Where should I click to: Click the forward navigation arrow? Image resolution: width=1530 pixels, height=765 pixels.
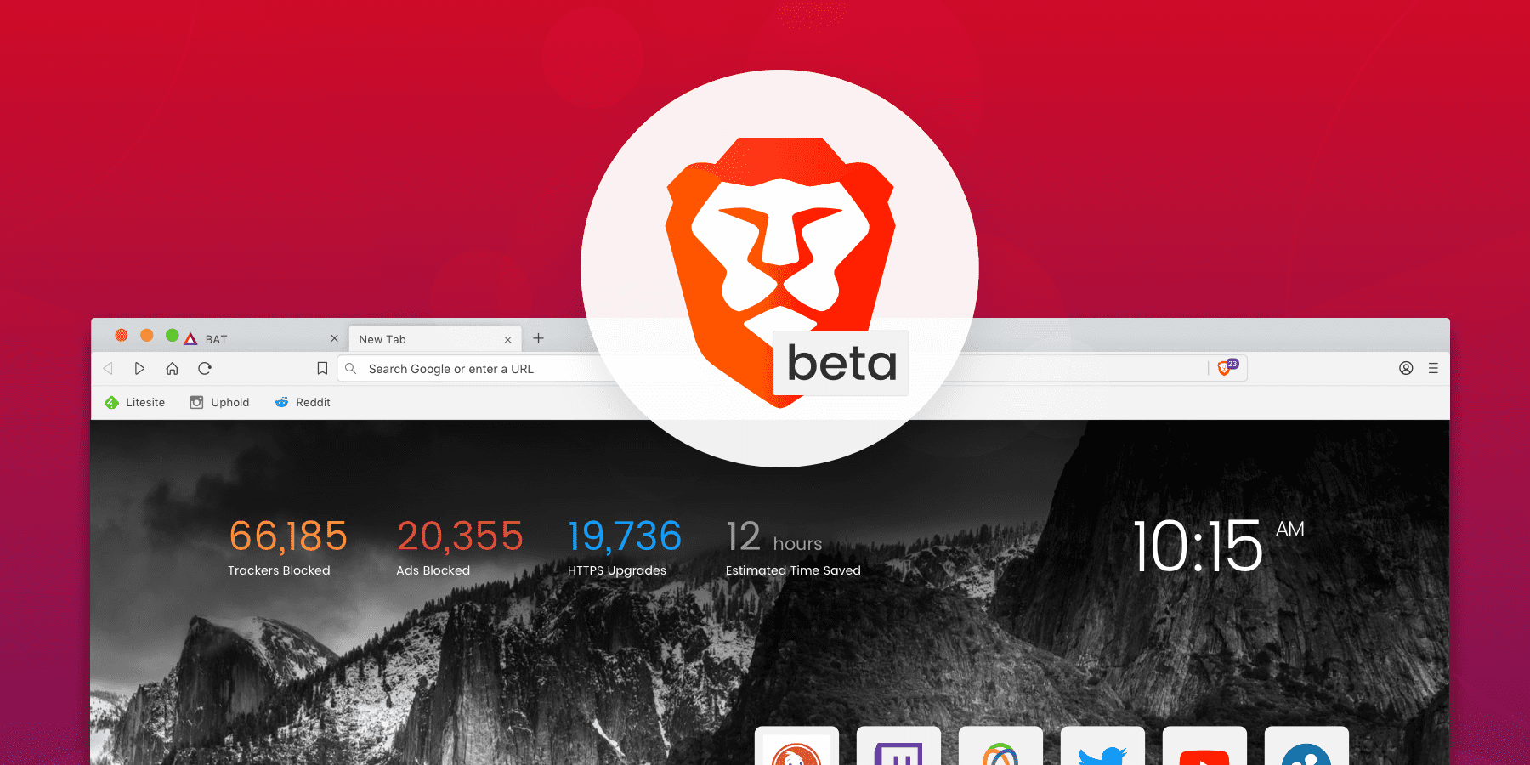[139, 368]
